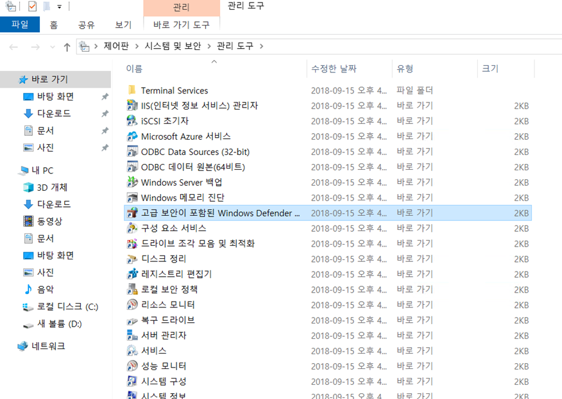Sort the list by 수정한 날짜 column

click(x=334, y=69)
